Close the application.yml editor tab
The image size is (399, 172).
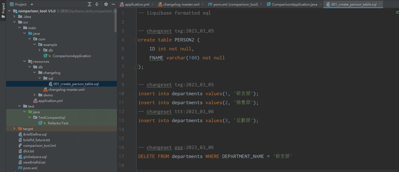(152, 4)
